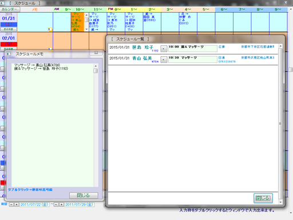The image size is (293, 220).
Task: Click second memo line with (1192)
Action: pos(41,69)
